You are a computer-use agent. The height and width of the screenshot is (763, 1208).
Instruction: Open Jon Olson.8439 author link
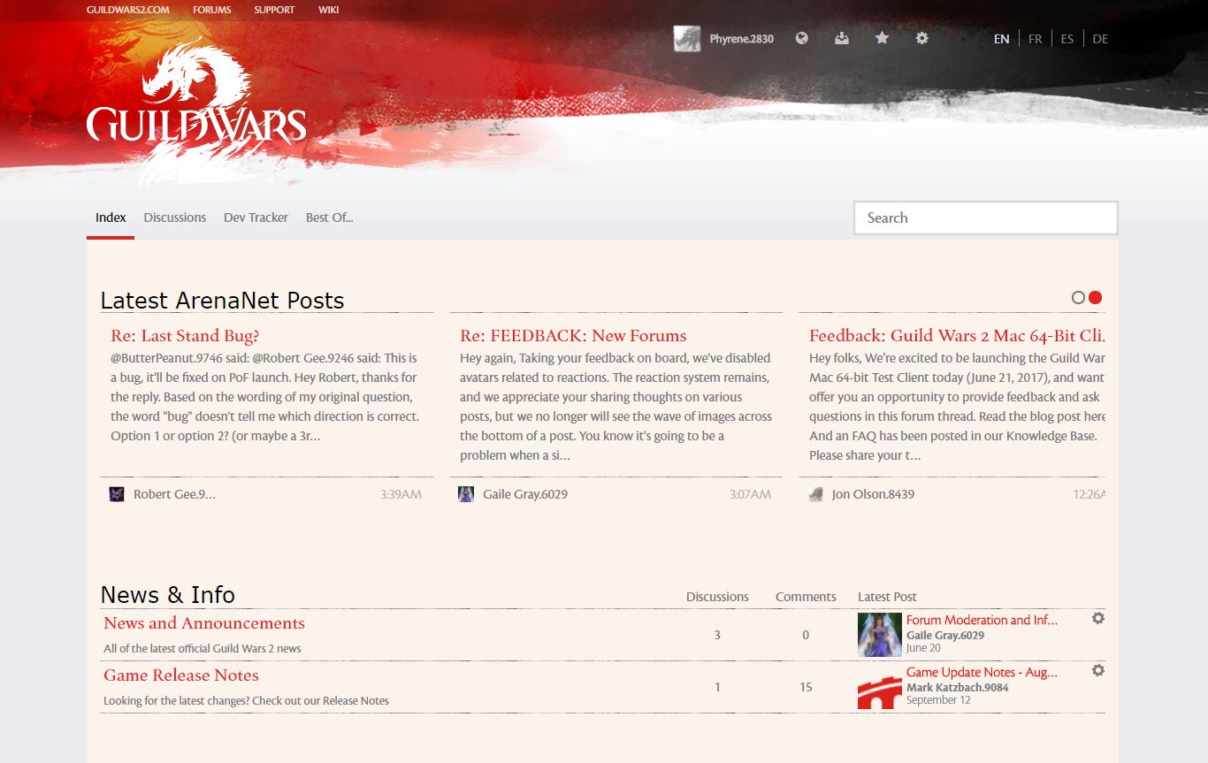(x=873, y=494)
